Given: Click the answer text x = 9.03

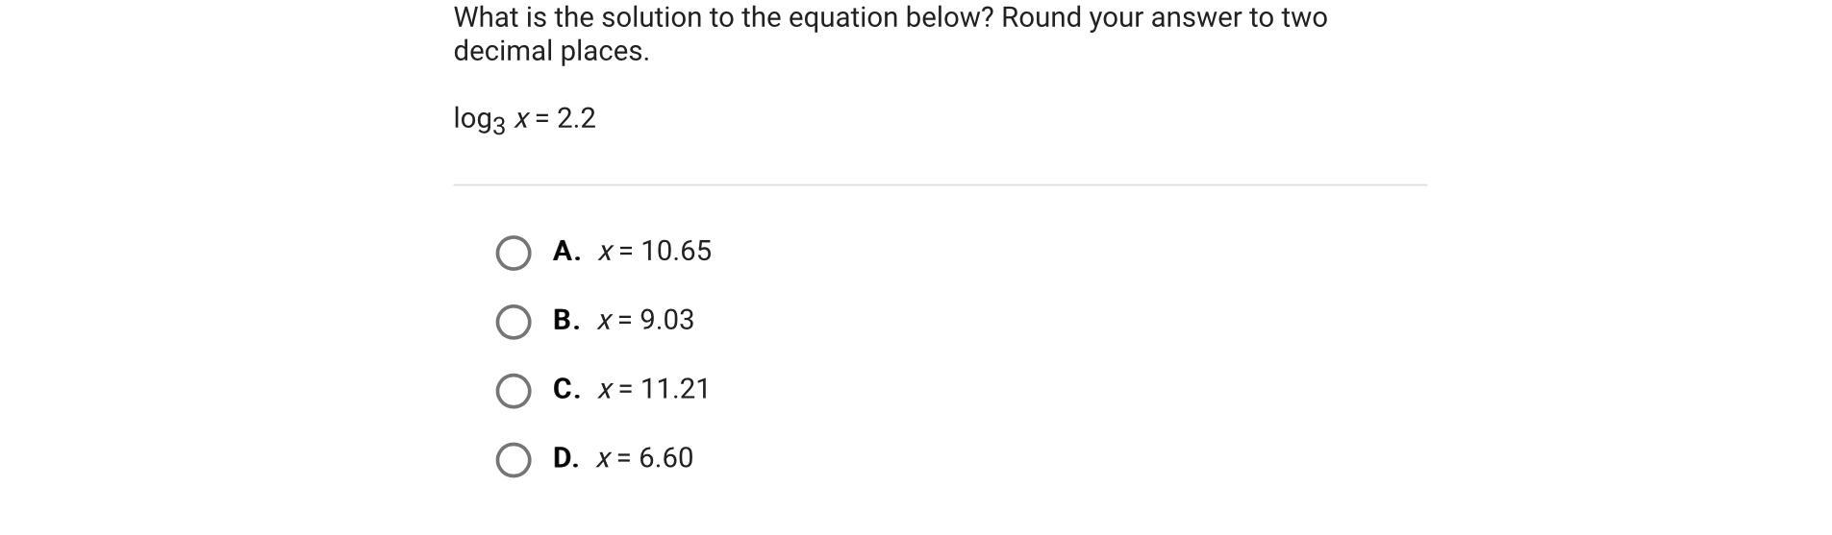Looking at the screenshot, I should [646, 321].
